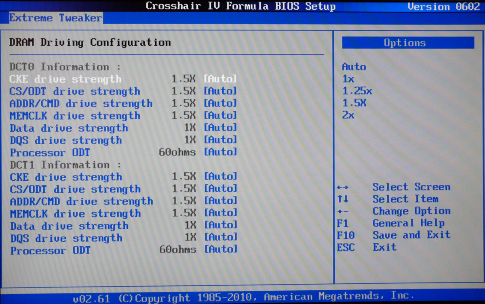Image resolution: width=485 pixels, height=304 pixels.
Task: Select DCT0 Processor ODT label
Action: point(50,153)
